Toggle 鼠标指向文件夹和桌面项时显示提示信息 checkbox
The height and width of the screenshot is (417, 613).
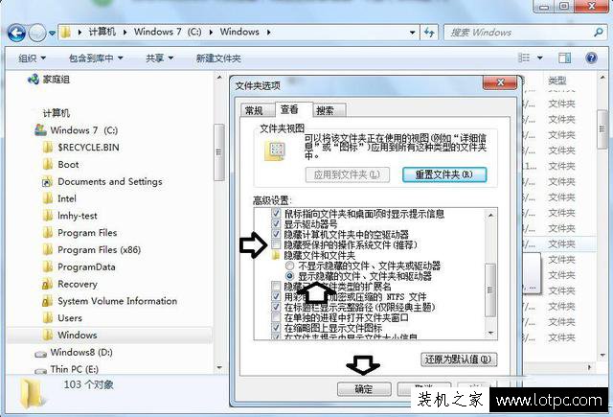tap(276, 214)
